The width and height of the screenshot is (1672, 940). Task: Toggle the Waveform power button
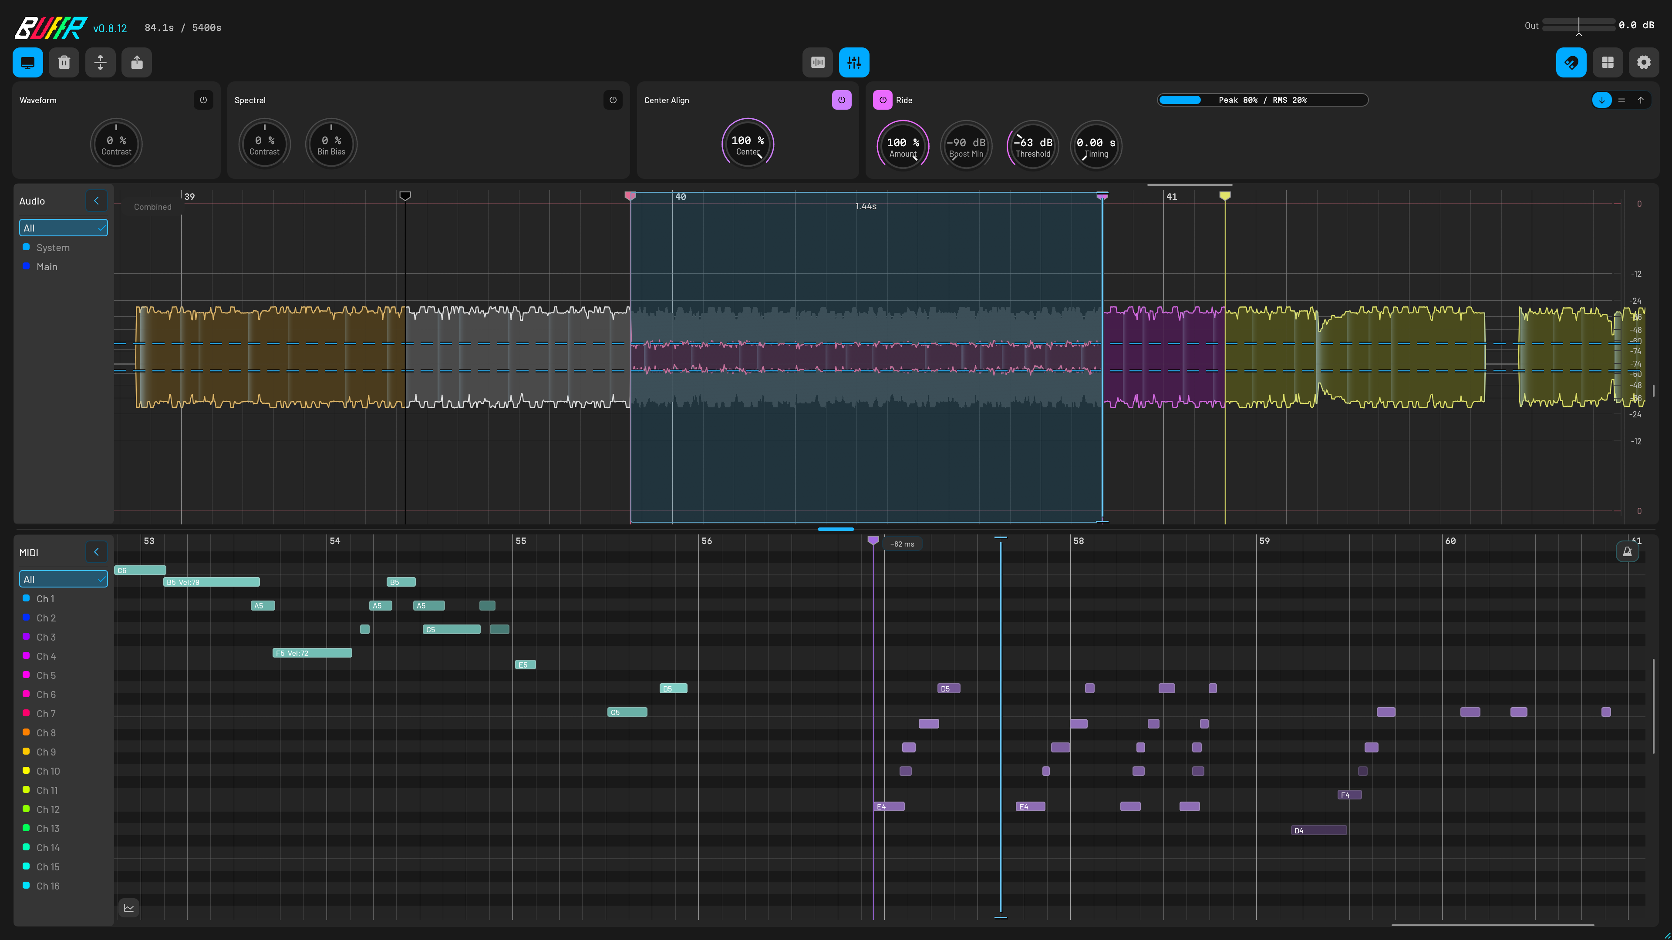tap(203, 100)
